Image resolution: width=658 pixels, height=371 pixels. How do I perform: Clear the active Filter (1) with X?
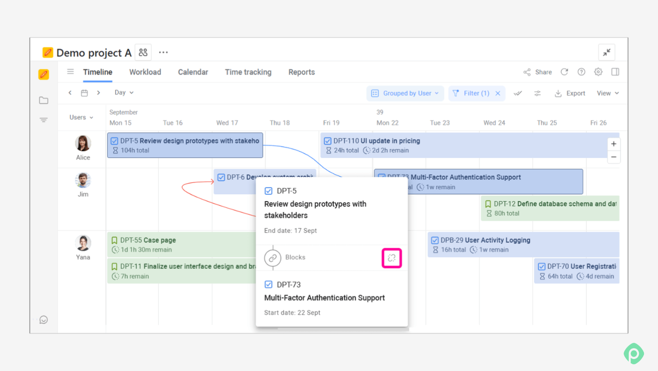click(498, 93)
